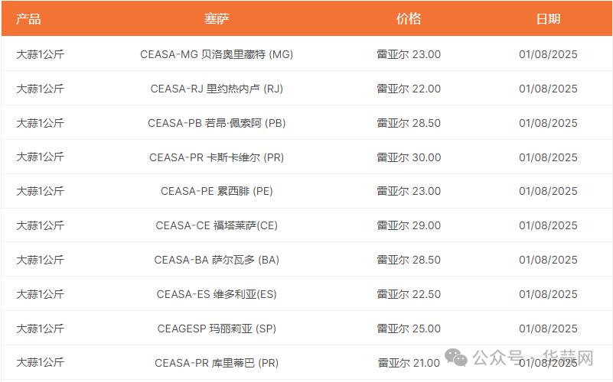613x382 pixels.
Task: Click date 01/08/2025 in CEASA-CE row
Action: coord(548,225)
